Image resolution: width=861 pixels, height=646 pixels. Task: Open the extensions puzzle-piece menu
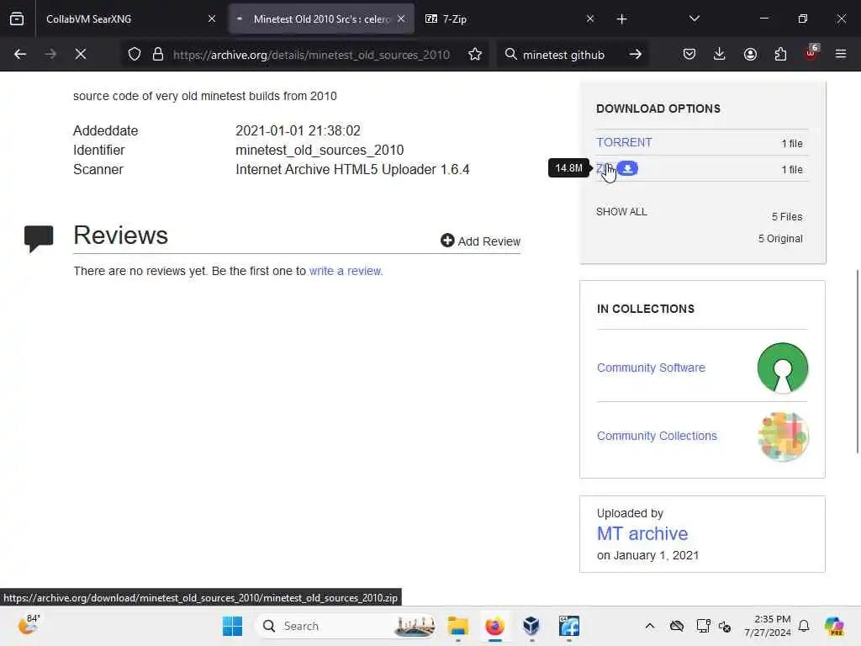(780, 54)
